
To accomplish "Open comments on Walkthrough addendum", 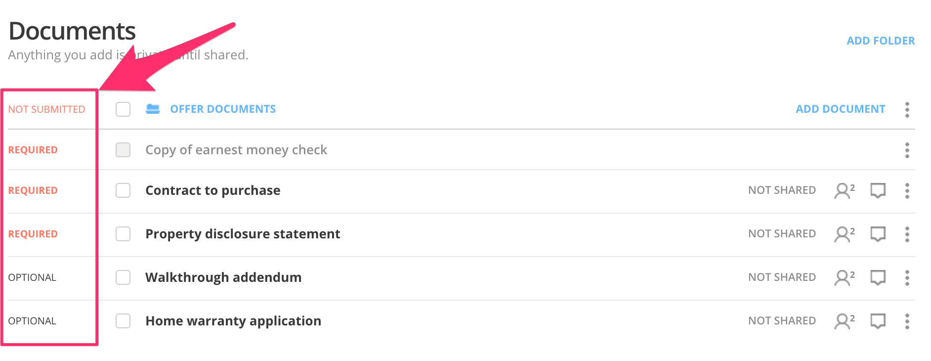I will 877,277.
